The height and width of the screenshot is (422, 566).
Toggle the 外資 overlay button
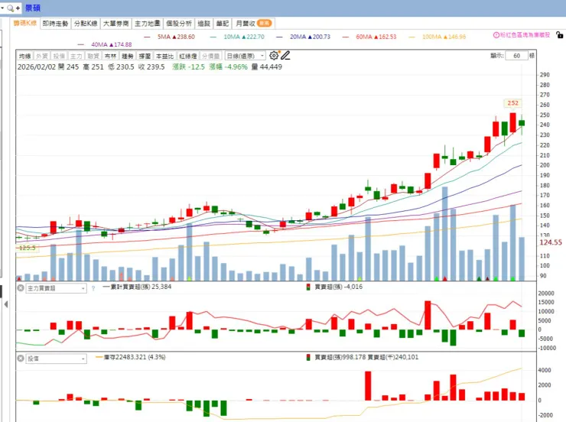42,56
